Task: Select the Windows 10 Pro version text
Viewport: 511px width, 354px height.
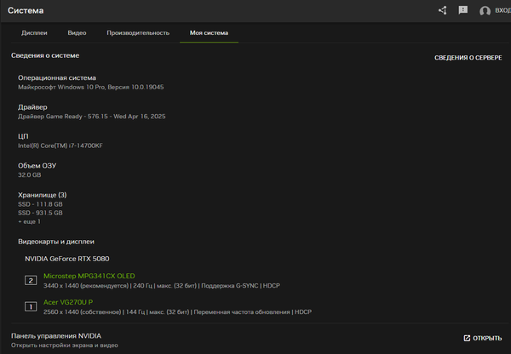Action: (x=91, y=87)
